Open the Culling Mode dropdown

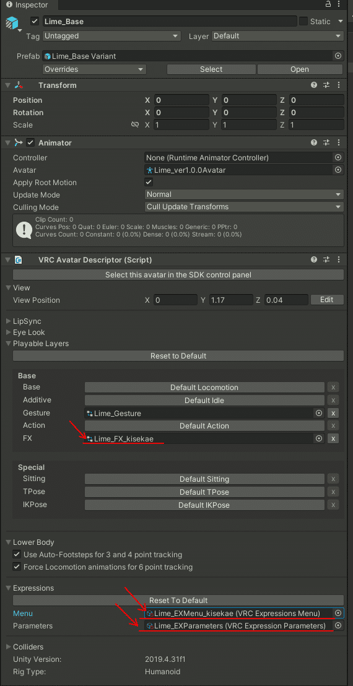tap(244, 207)
